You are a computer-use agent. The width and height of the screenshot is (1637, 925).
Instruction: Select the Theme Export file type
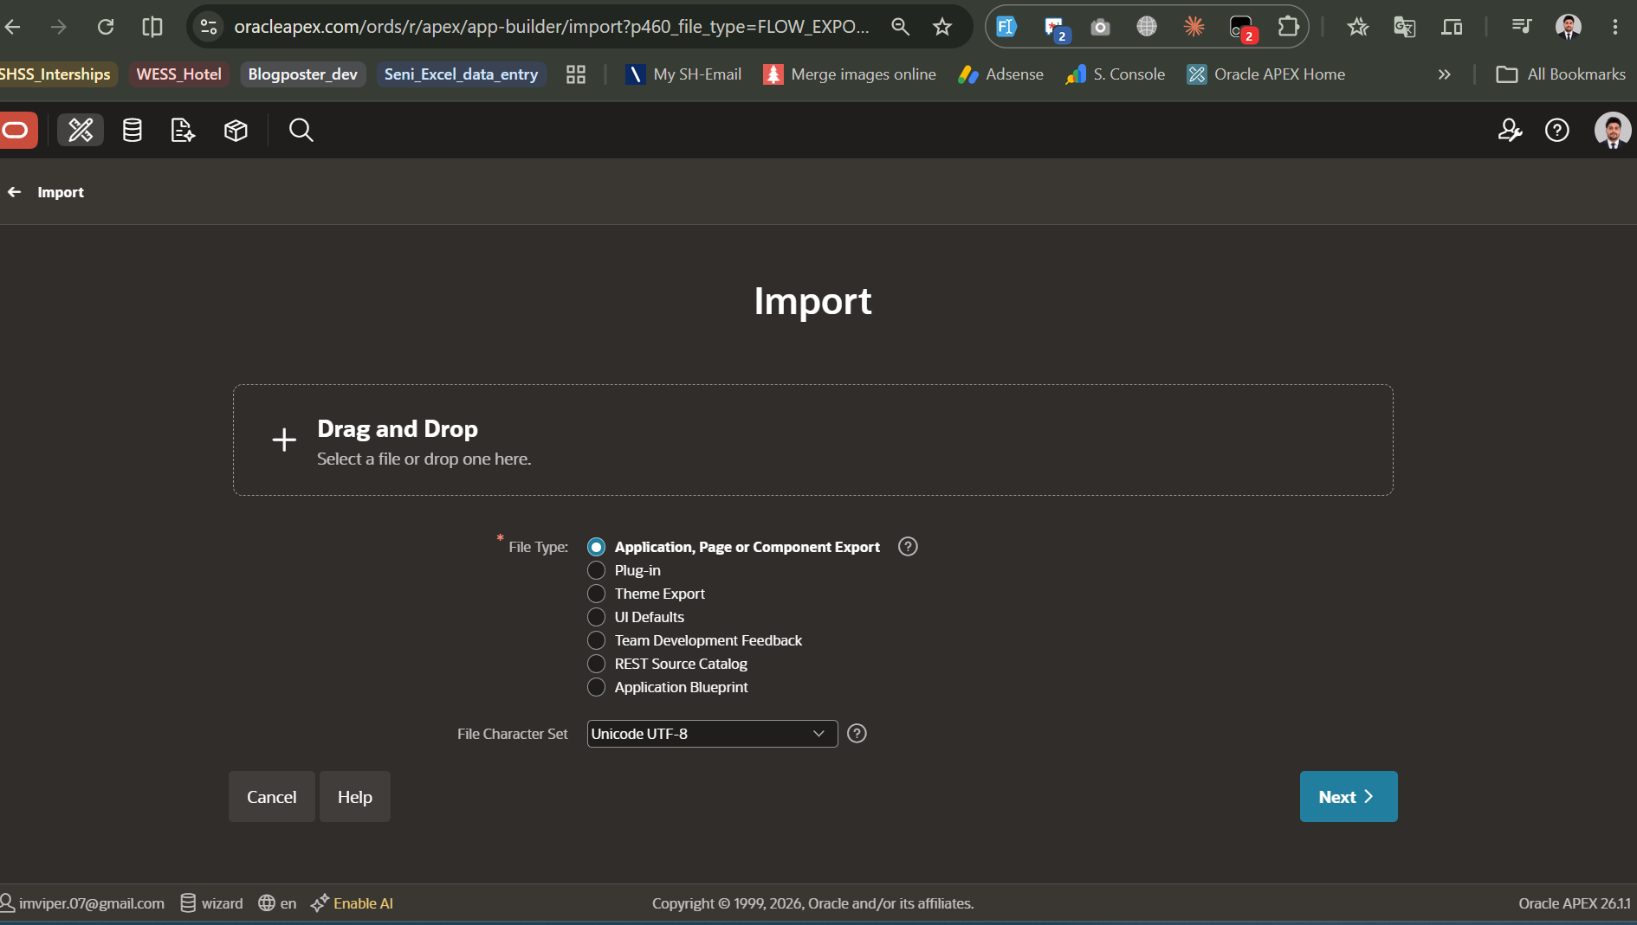pyautogui.click(x=596, y=594)
